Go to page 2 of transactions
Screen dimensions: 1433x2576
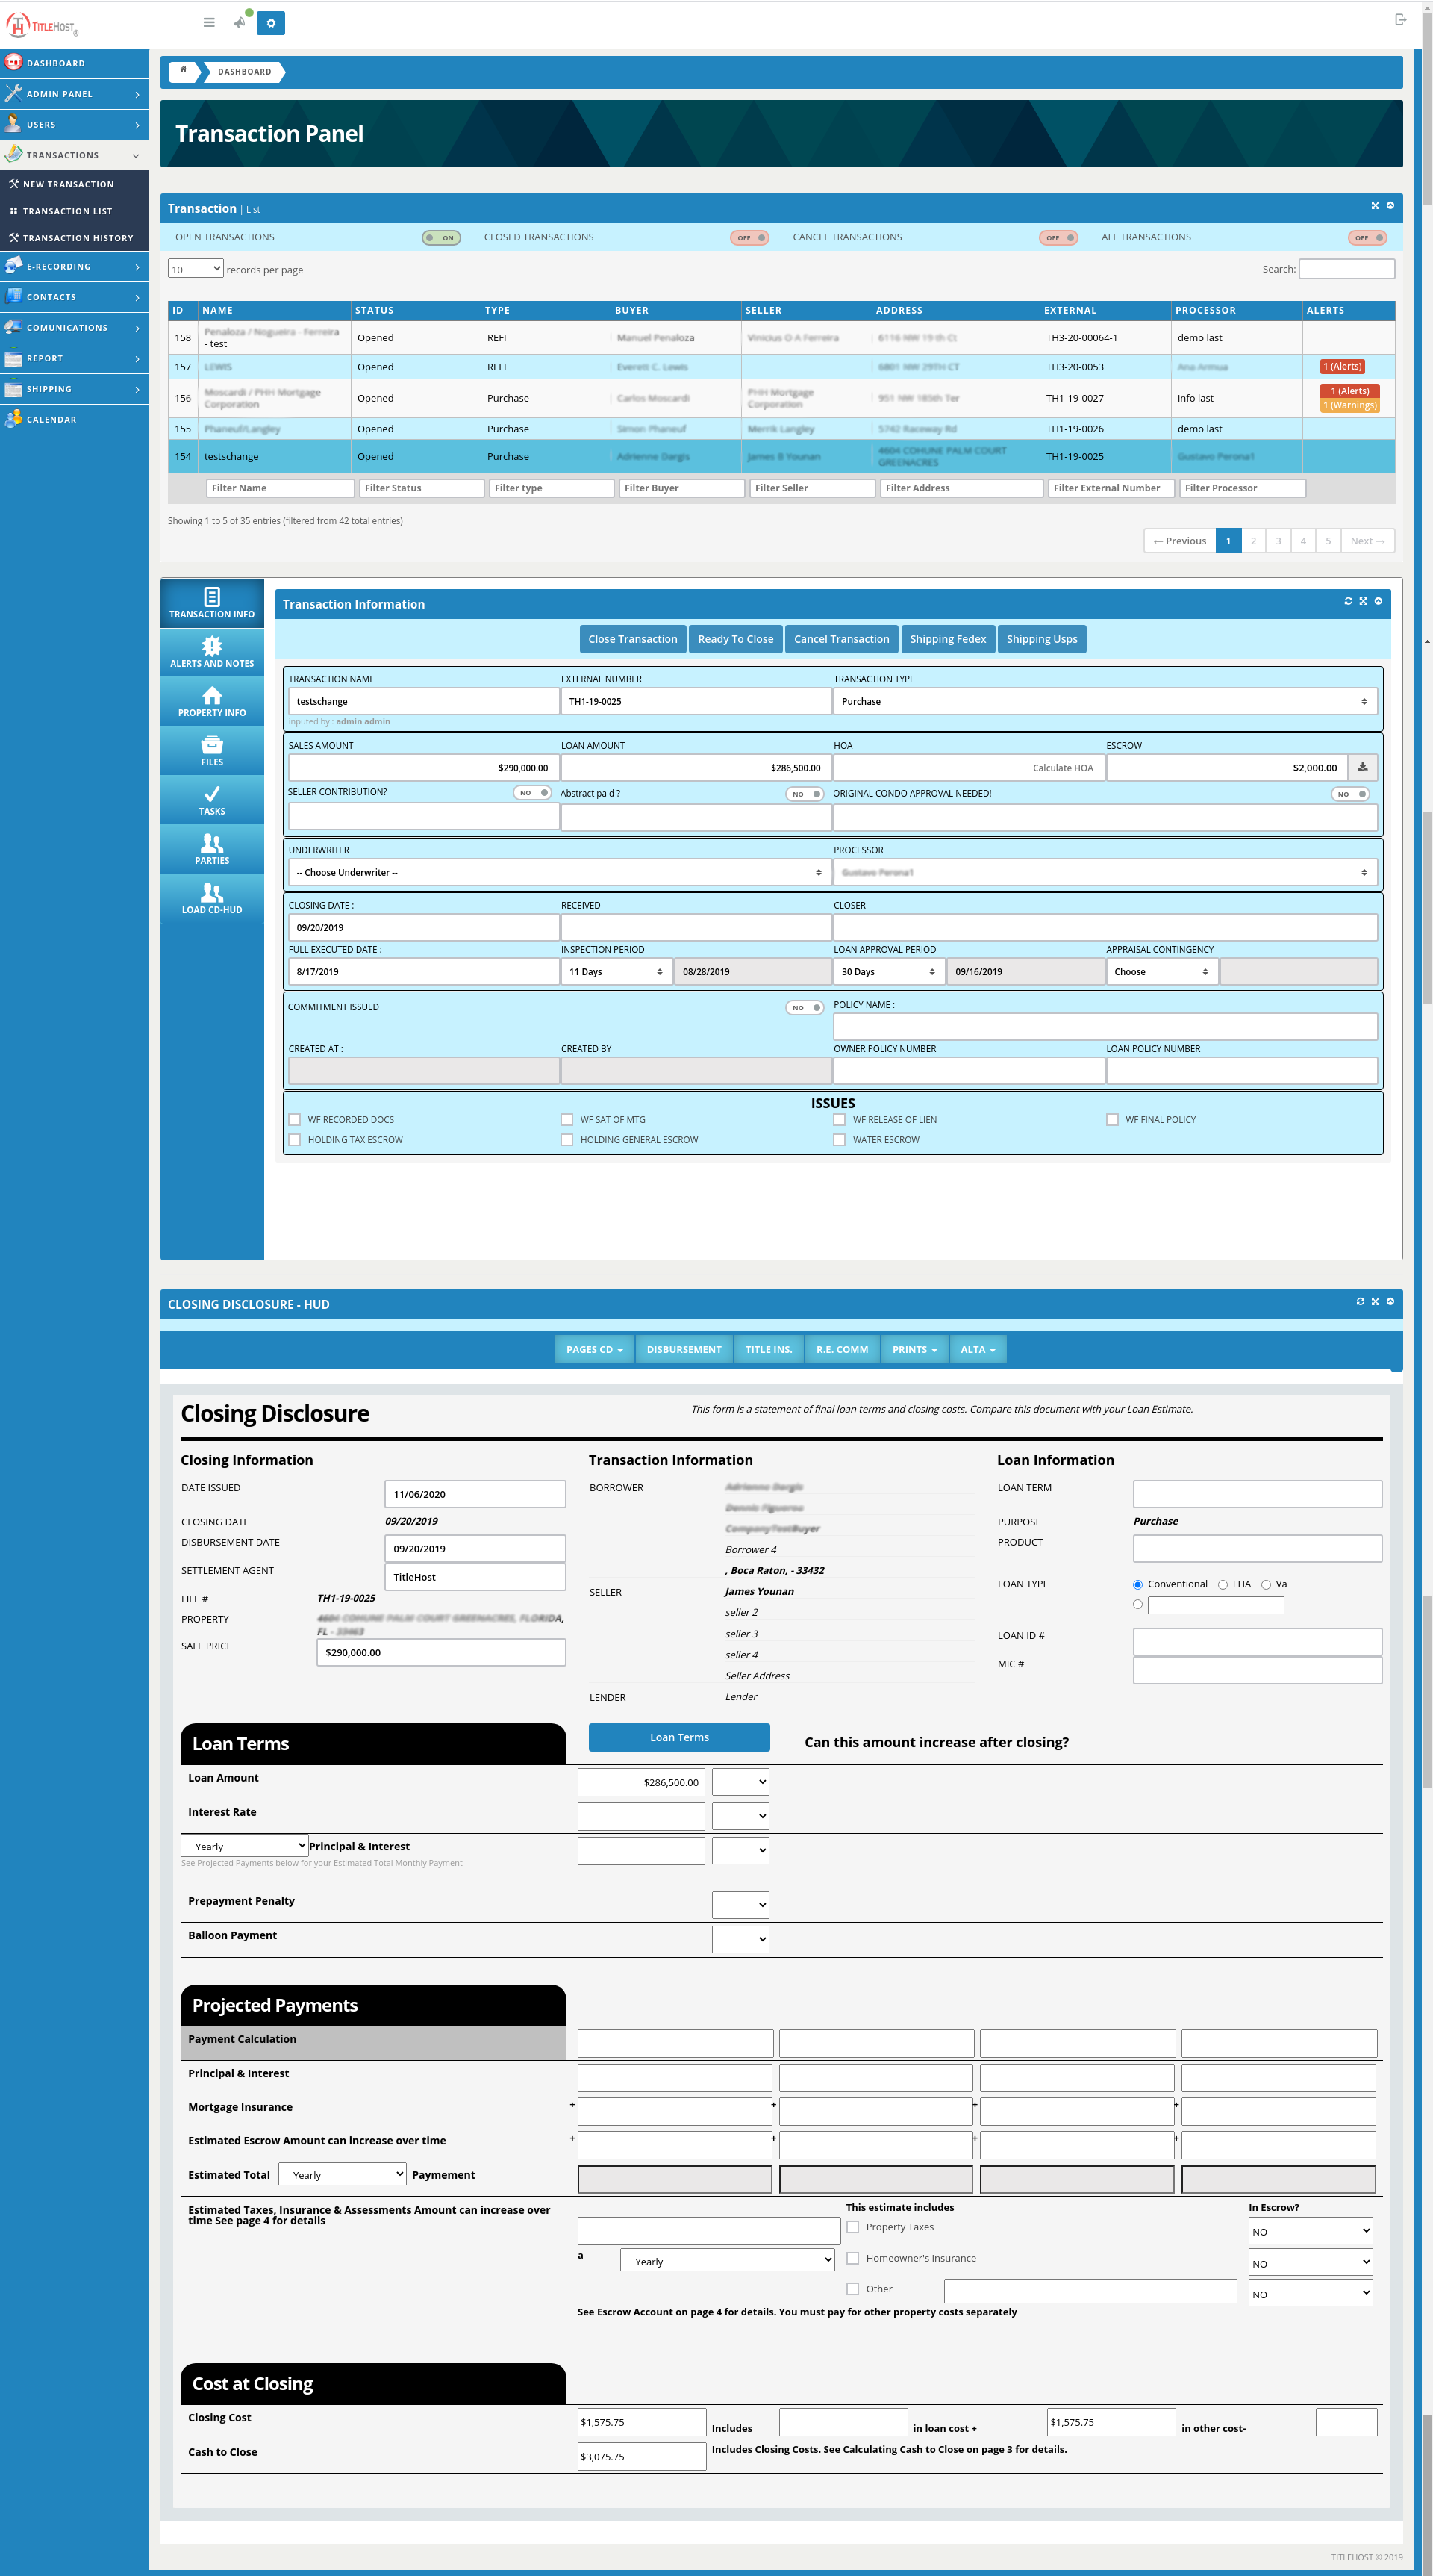pyautogui.click(x=1253, y=541)
